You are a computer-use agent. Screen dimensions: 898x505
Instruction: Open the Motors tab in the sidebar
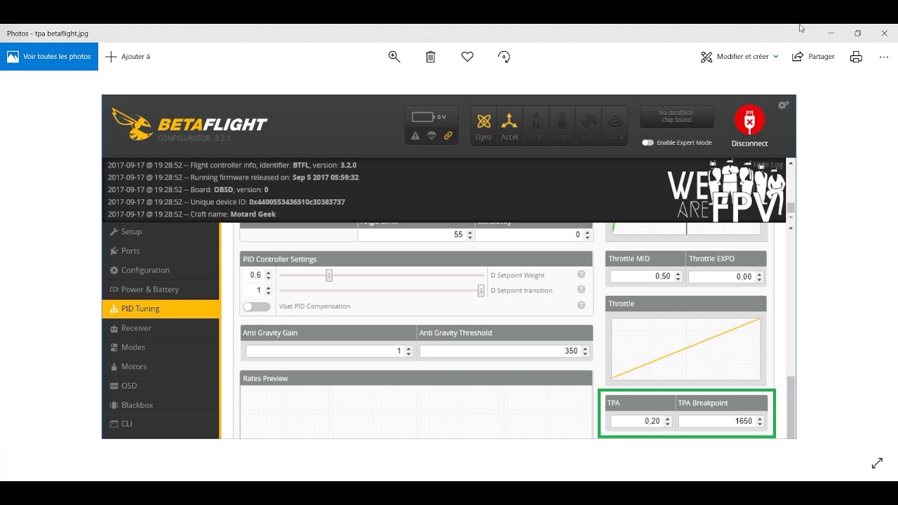point(161,367)
